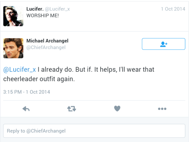The image size is (189, 142).
Task: Open the more options ellipsis menu
Action: [x=162, y=109]
